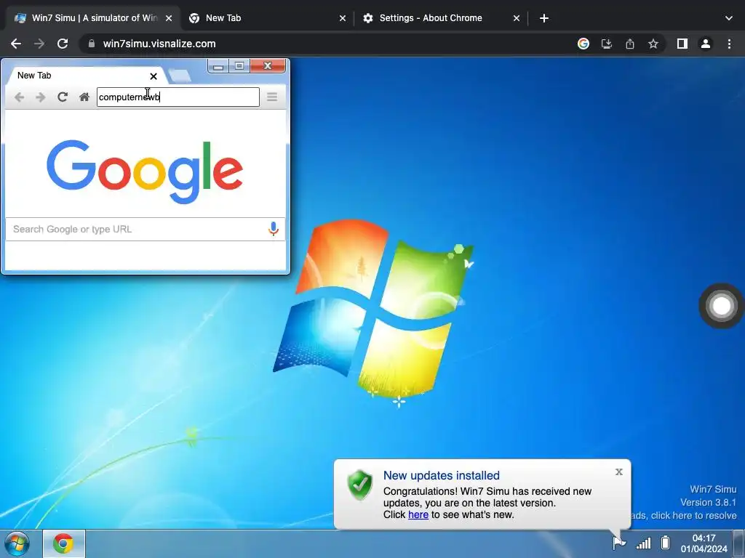This screenshot has height=558, width=745.
Task: Open a new host browser tab with the plus button
Action: [x=544, y=18]
